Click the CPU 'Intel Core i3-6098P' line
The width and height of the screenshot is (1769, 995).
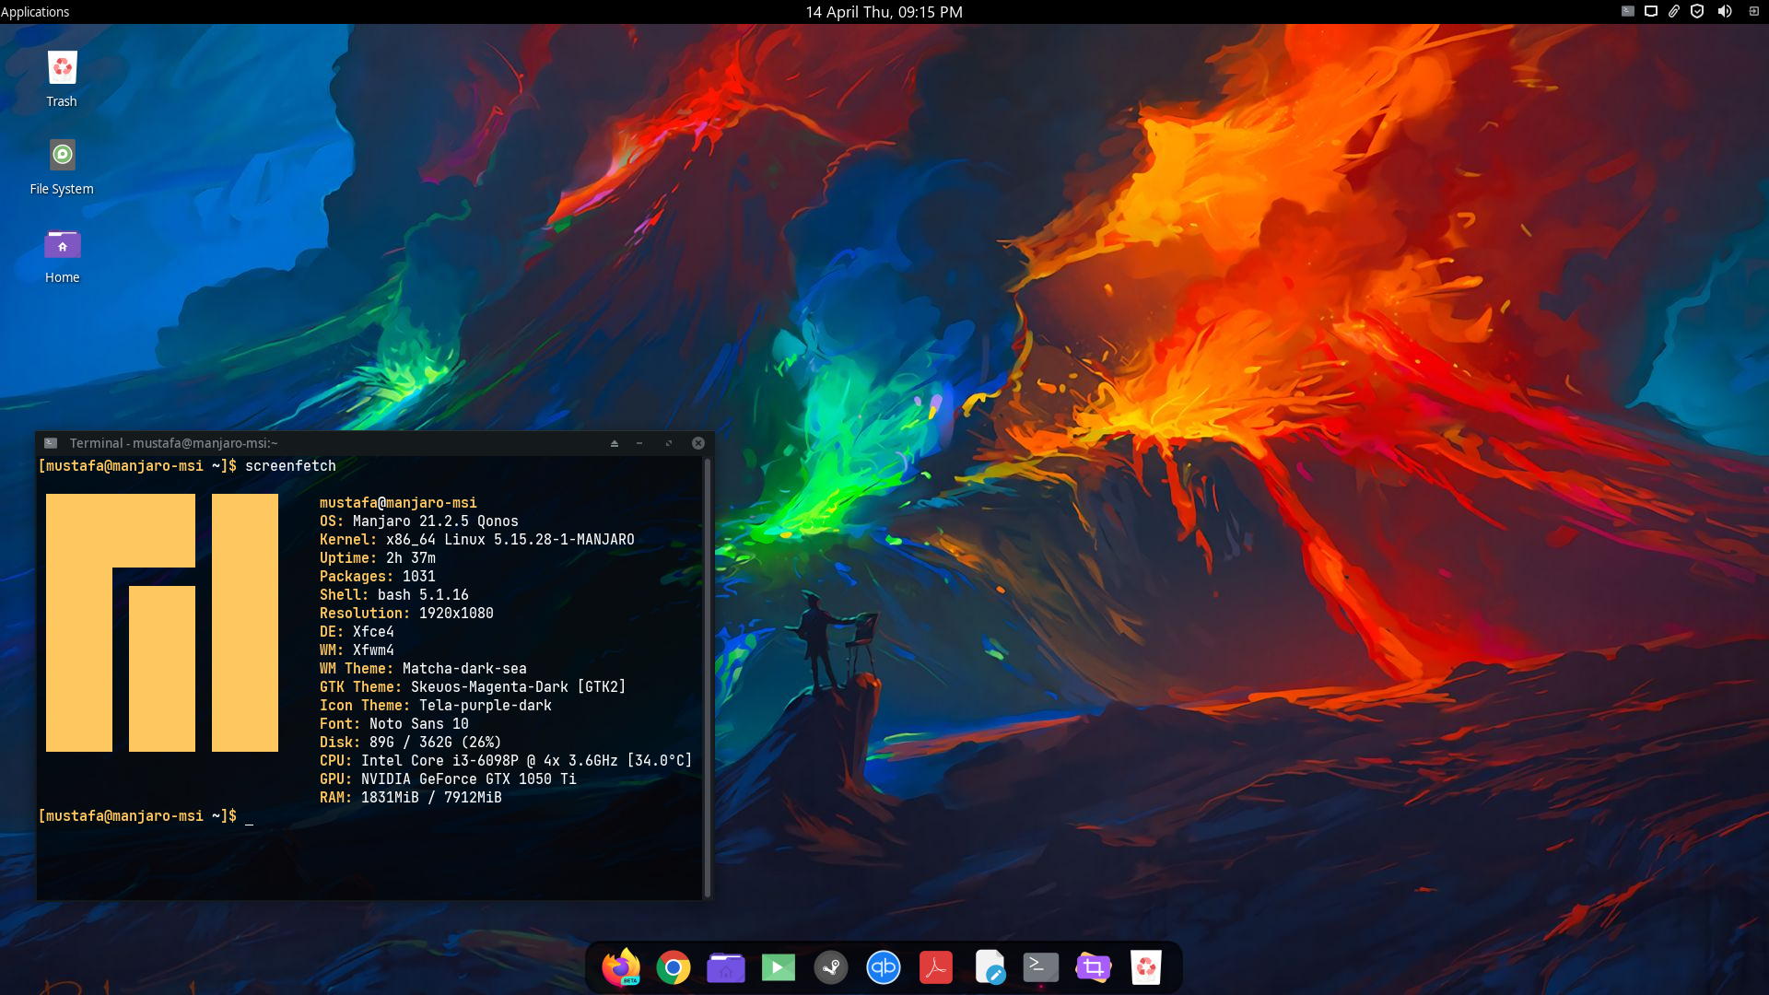pos(506,761)
